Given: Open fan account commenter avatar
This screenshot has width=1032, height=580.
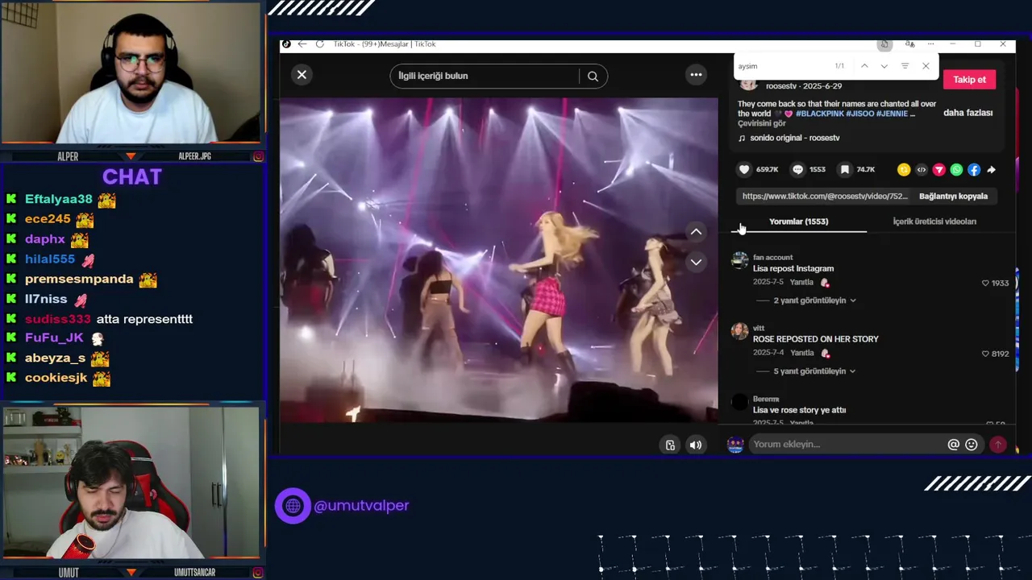Looking at the screenshot, I should coord(739,261).
